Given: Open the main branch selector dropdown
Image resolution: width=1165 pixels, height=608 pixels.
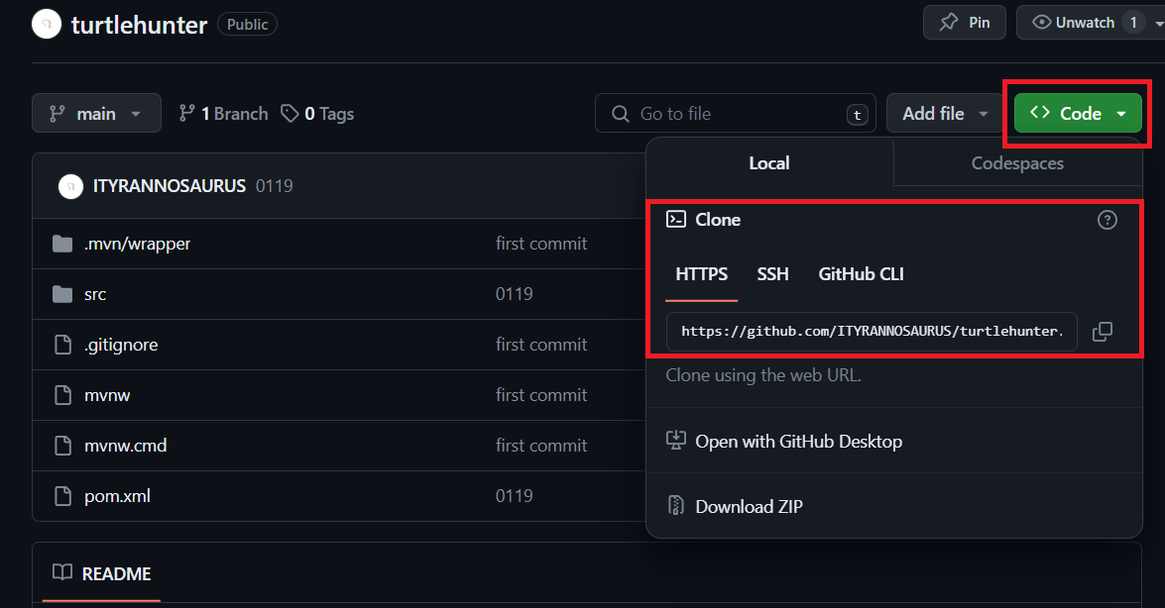Looking at the screenshot, I should click(x=96, y=113).
